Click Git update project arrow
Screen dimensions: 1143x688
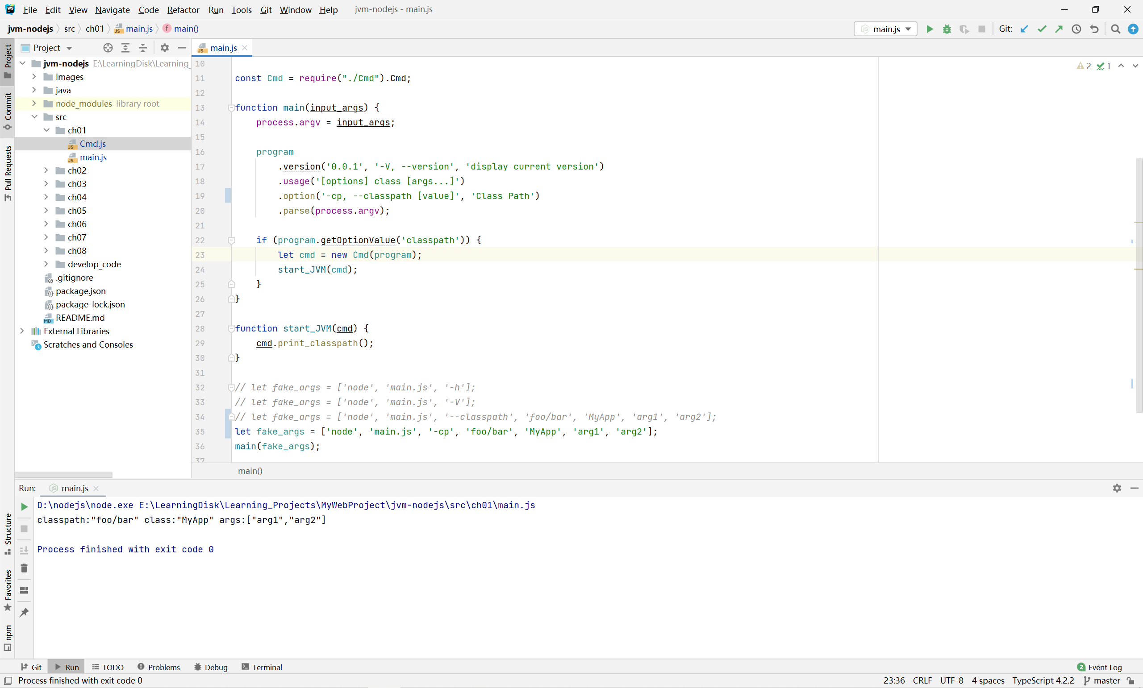(1024, 29)
